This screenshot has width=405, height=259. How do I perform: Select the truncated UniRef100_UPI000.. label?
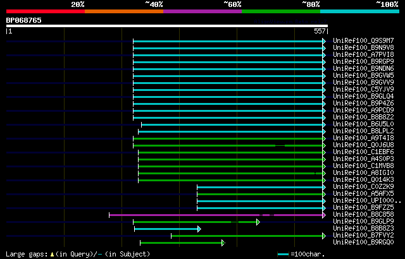coord(367,201)
